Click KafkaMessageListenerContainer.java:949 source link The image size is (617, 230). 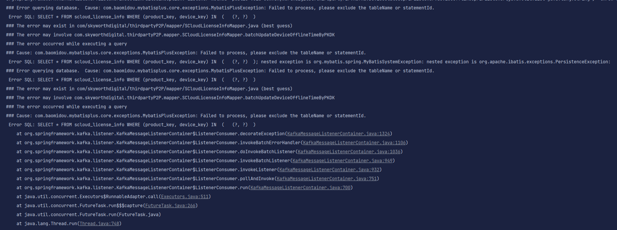342,161
